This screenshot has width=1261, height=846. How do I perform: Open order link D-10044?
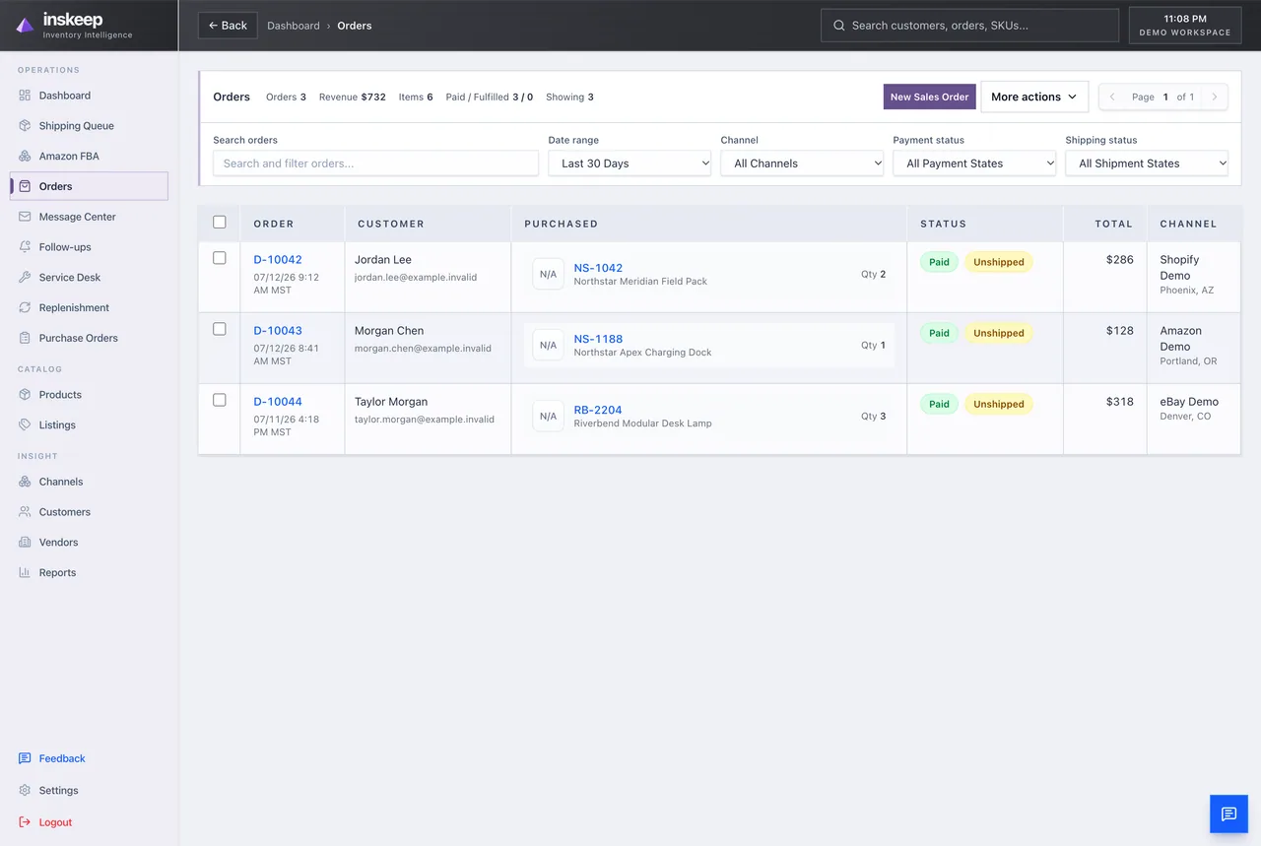[278, 402]
